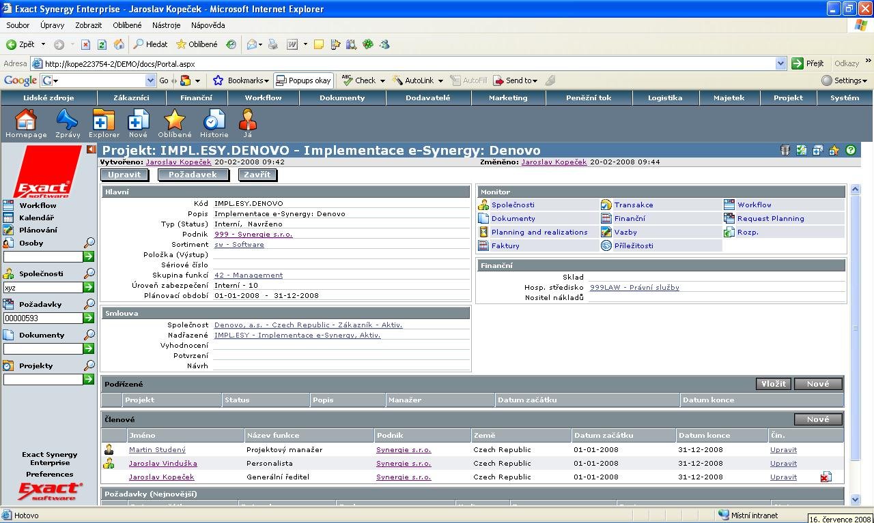Open Martin Studený member link
Image resolution: width=874 pixels, height=523 pixels.
(x=157, y=449)
